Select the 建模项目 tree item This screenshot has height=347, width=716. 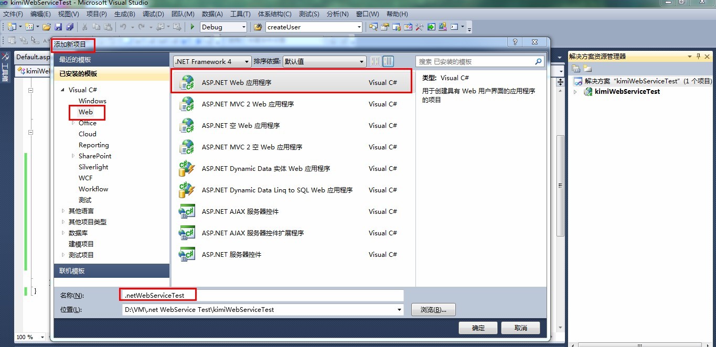click(81, 244)
